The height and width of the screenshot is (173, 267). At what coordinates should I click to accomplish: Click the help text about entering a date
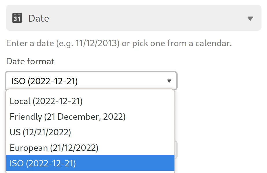click(x=119, y=43)
